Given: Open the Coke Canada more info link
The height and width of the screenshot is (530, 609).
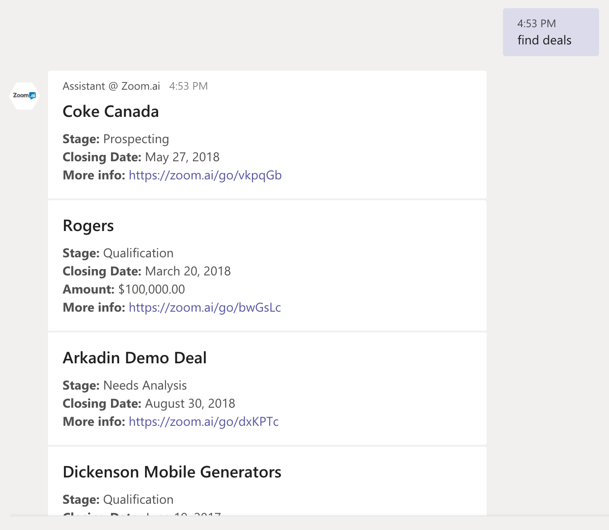Looking at the screenshot, I should tap(205, 175).
